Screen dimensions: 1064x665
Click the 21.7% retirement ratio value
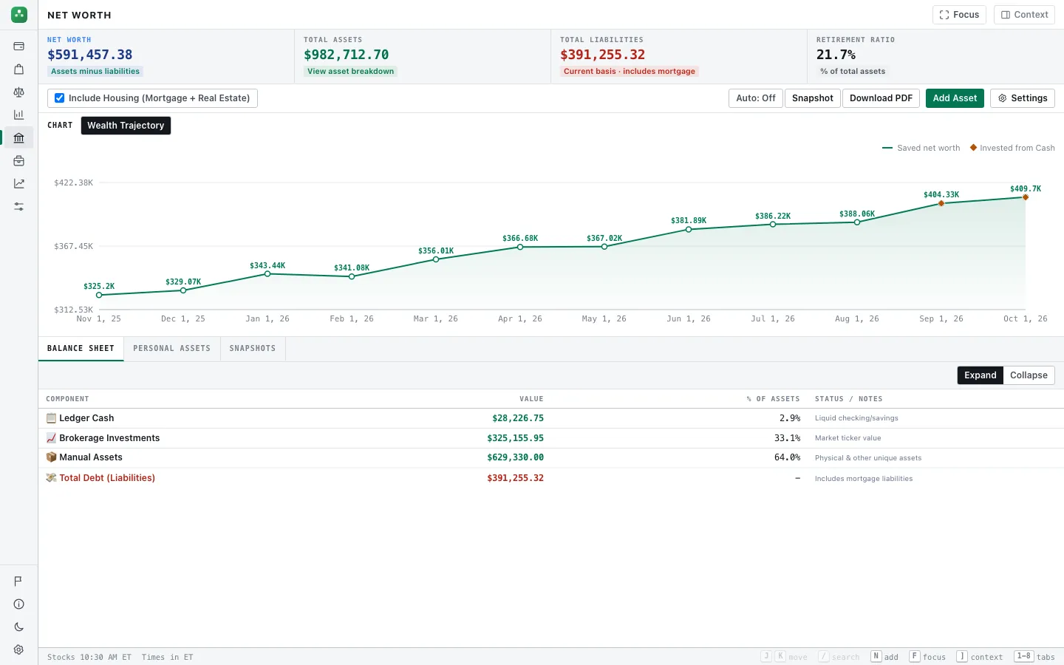(836, 55)
